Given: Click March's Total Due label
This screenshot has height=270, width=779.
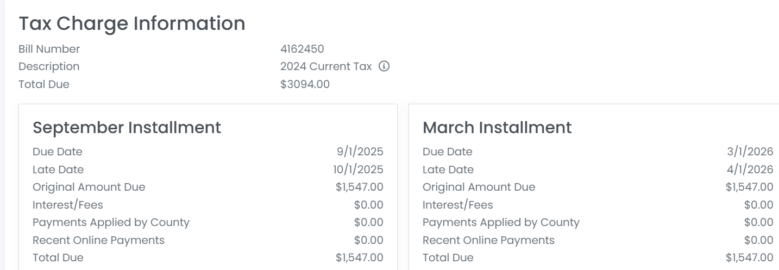Looking at the screenshot, I should (x=448, y=258).
